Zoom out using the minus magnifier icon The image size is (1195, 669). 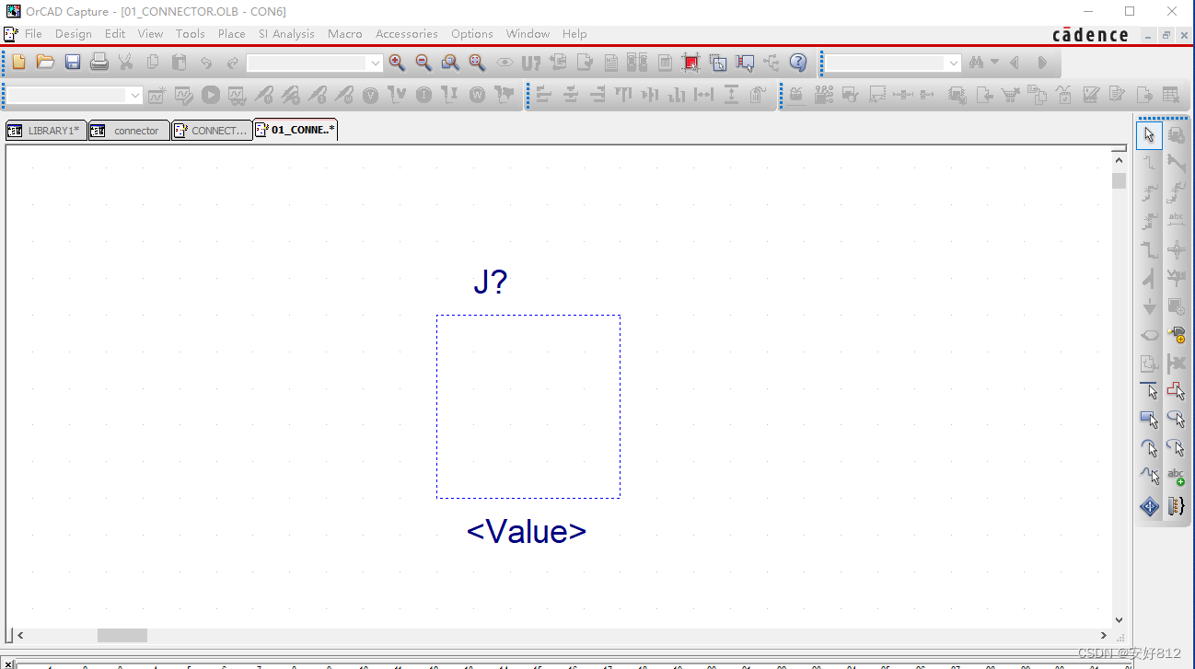tap(423, 63)
